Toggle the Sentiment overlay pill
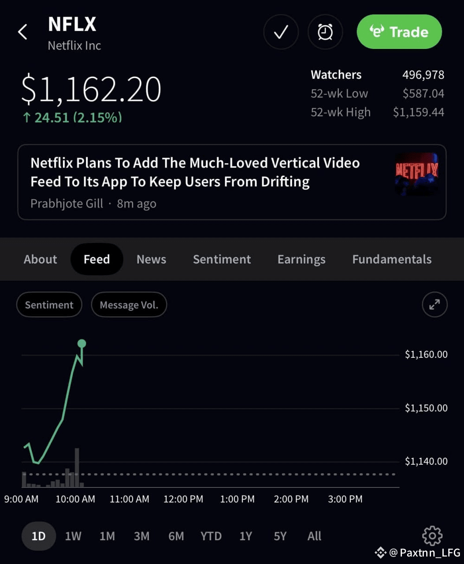Viewport: 464px width, 564px height. coord(49,304)
